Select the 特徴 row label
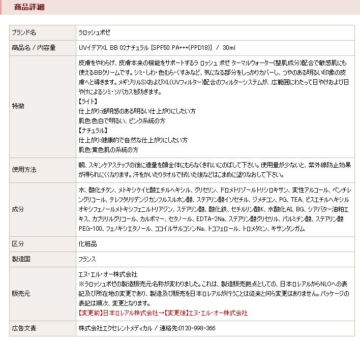360x342 pixels. [x=18, y=106]
